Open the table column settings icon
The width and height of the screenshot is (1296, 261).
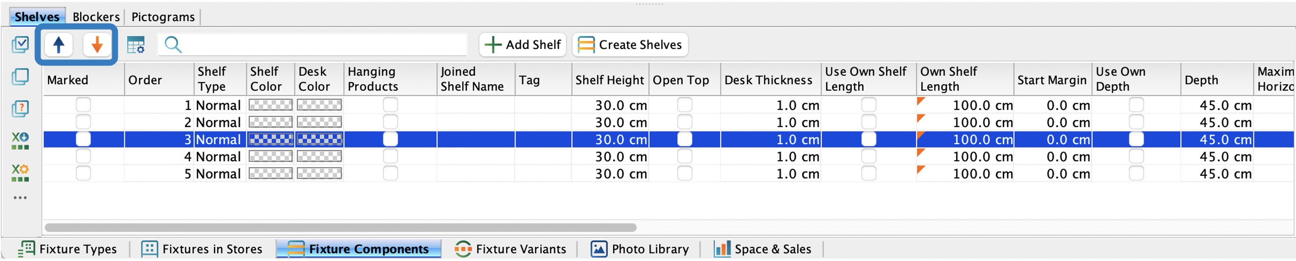pos(135,45)
